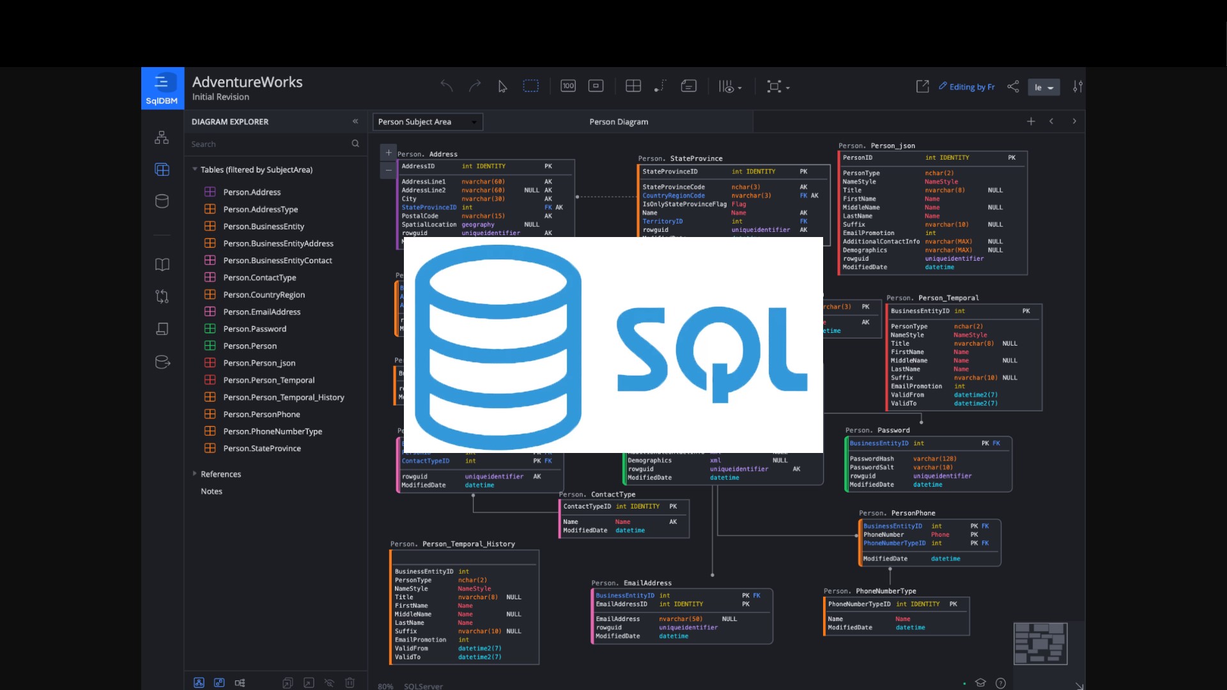This screenshot has height=690, width=1227.
Task: Open the compare revisions sidebar icon
Action: click(x=162, y=296)
